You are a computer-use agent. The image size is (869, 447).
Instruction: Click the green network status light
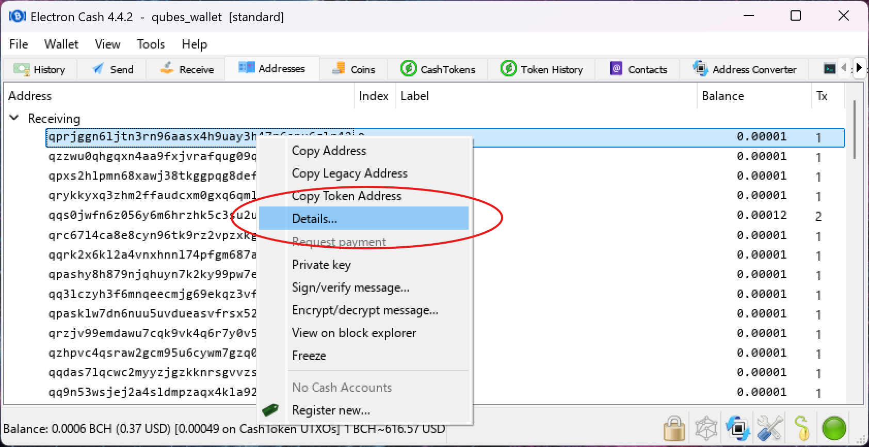click(x=834, y=428)
